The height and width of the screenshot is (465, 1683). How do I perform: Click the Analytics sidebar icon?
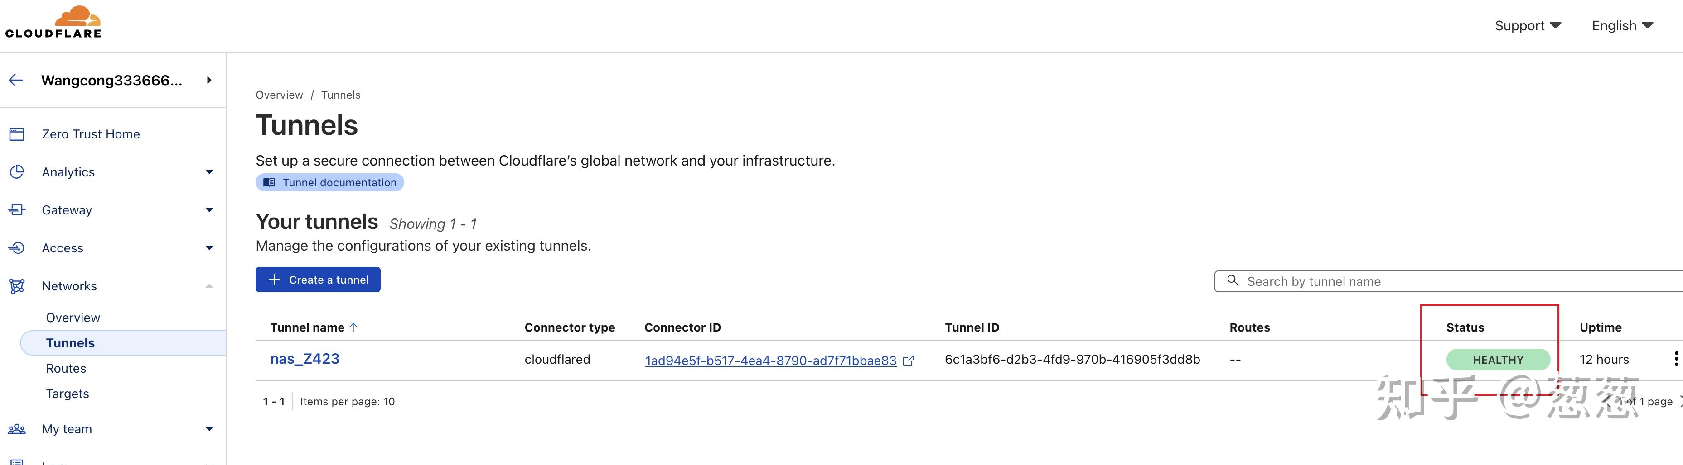coord(17,171)
